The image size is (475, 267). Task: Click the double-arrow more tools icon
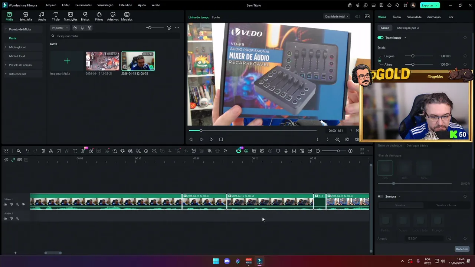[x=225, y=151]
